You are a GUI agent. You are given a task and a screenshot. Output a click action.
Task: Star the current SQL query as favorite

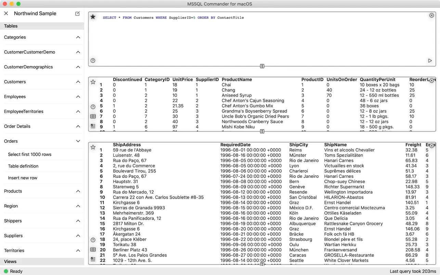pos(93,16)
